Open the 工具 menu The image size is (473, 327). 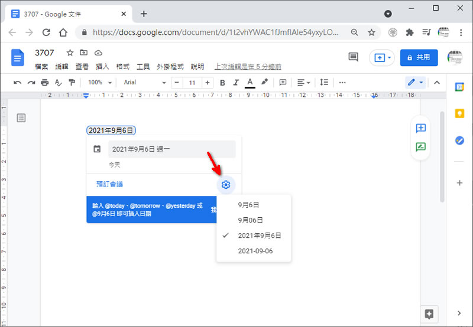(143, 67)
